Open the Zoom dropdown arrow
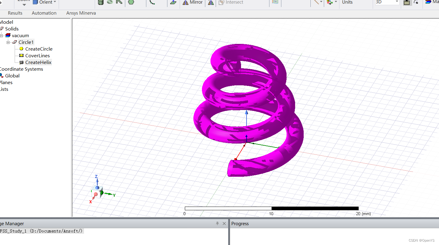Image resolution: width=439 pixels, height=245 pixels. (x=24, y=5)
